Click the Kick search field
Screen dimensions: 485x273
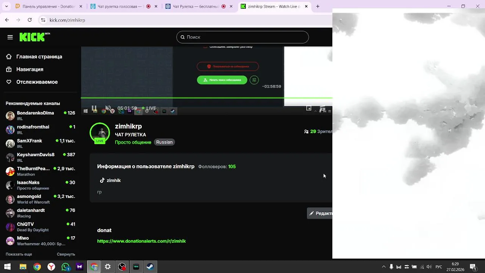point(242,37)
